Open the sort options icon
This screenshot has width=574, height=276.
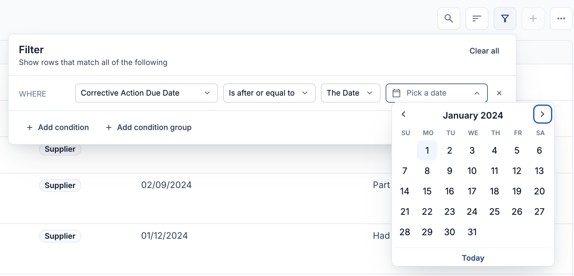point(477,18)
